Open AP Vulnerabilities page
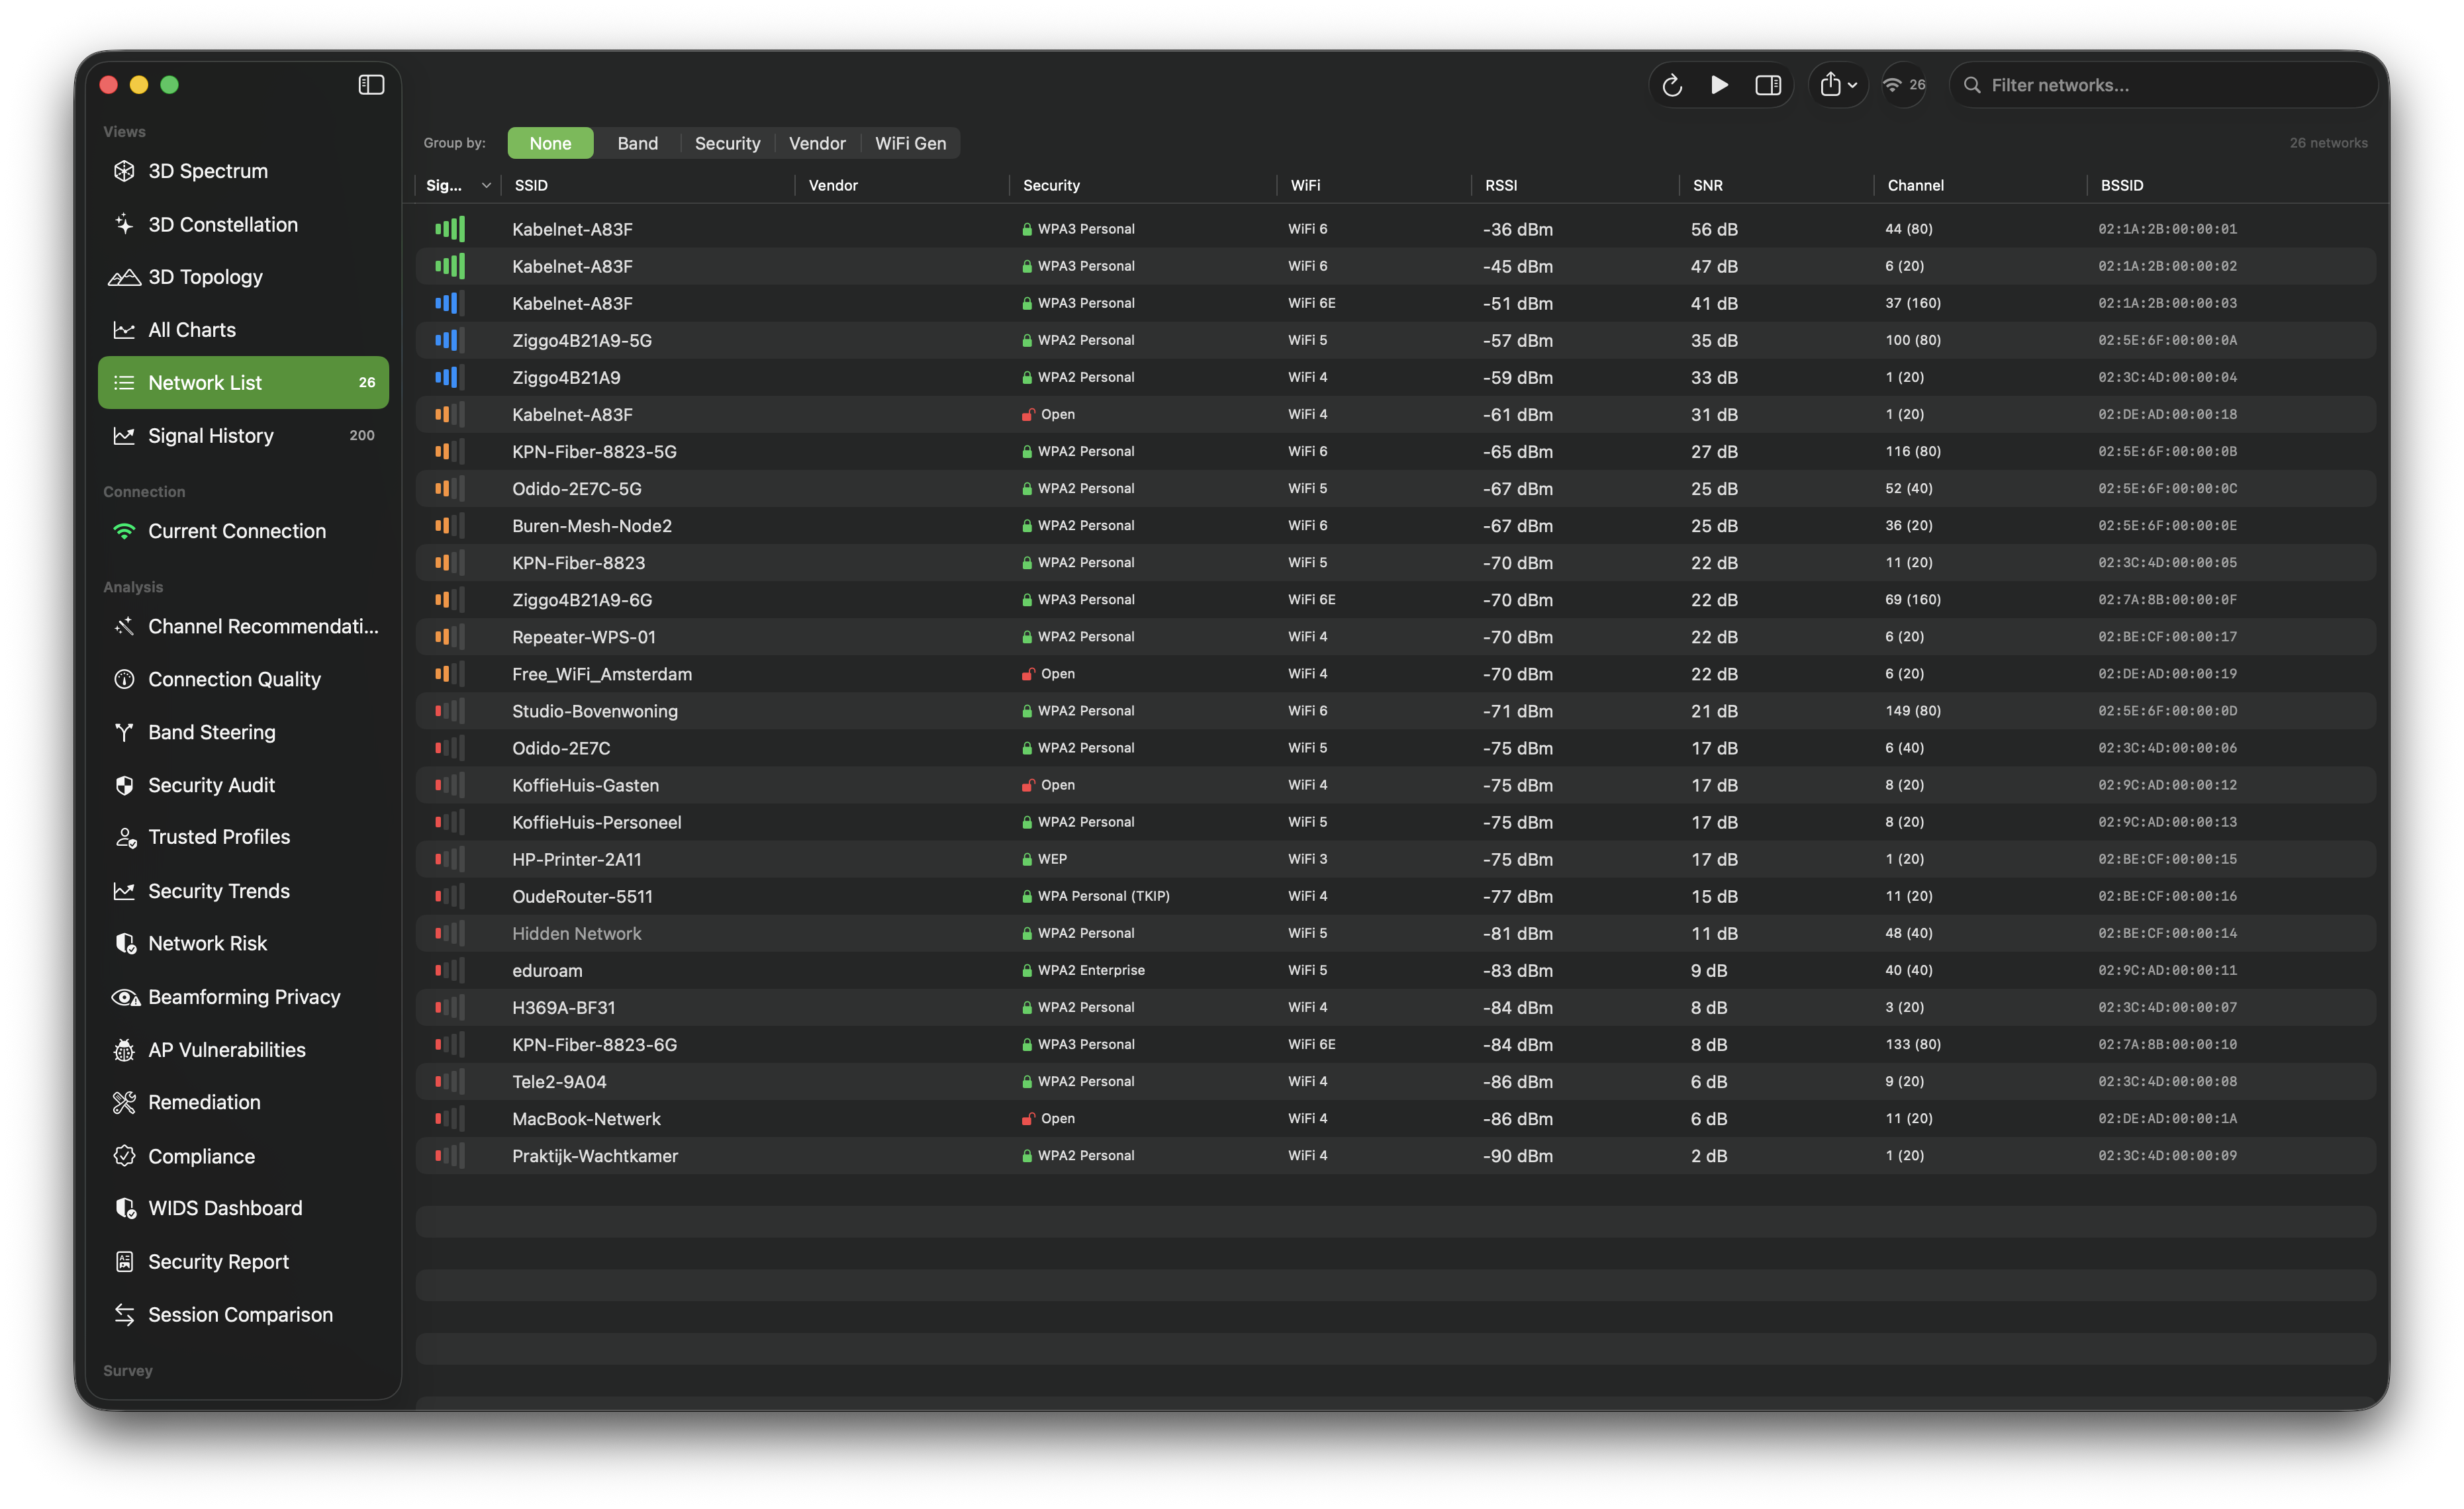The width and height of the screenshot is (2464, 1509). [243, 1050]
